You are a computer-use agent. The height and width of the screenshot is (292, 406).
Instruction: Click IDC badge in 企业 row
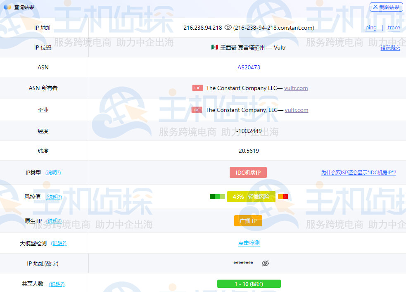click(x=197, y=110)
